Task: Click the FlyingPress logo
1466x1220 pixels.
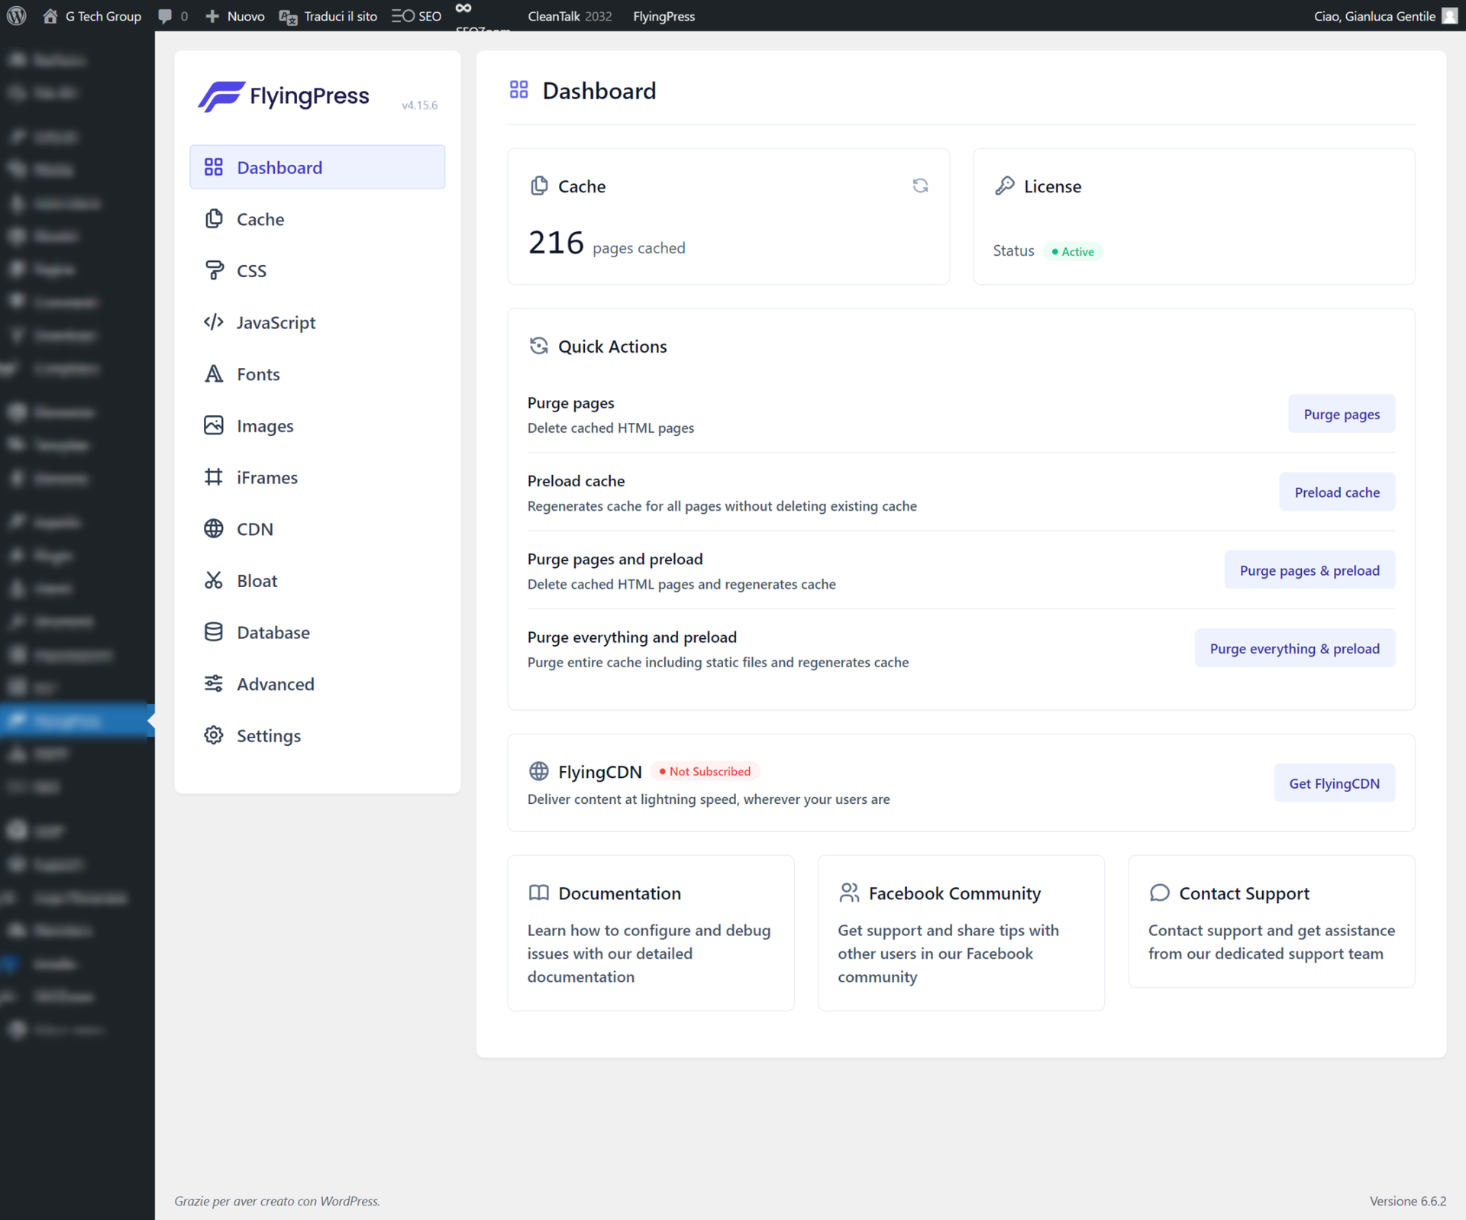Action: (x=284, y=96)
